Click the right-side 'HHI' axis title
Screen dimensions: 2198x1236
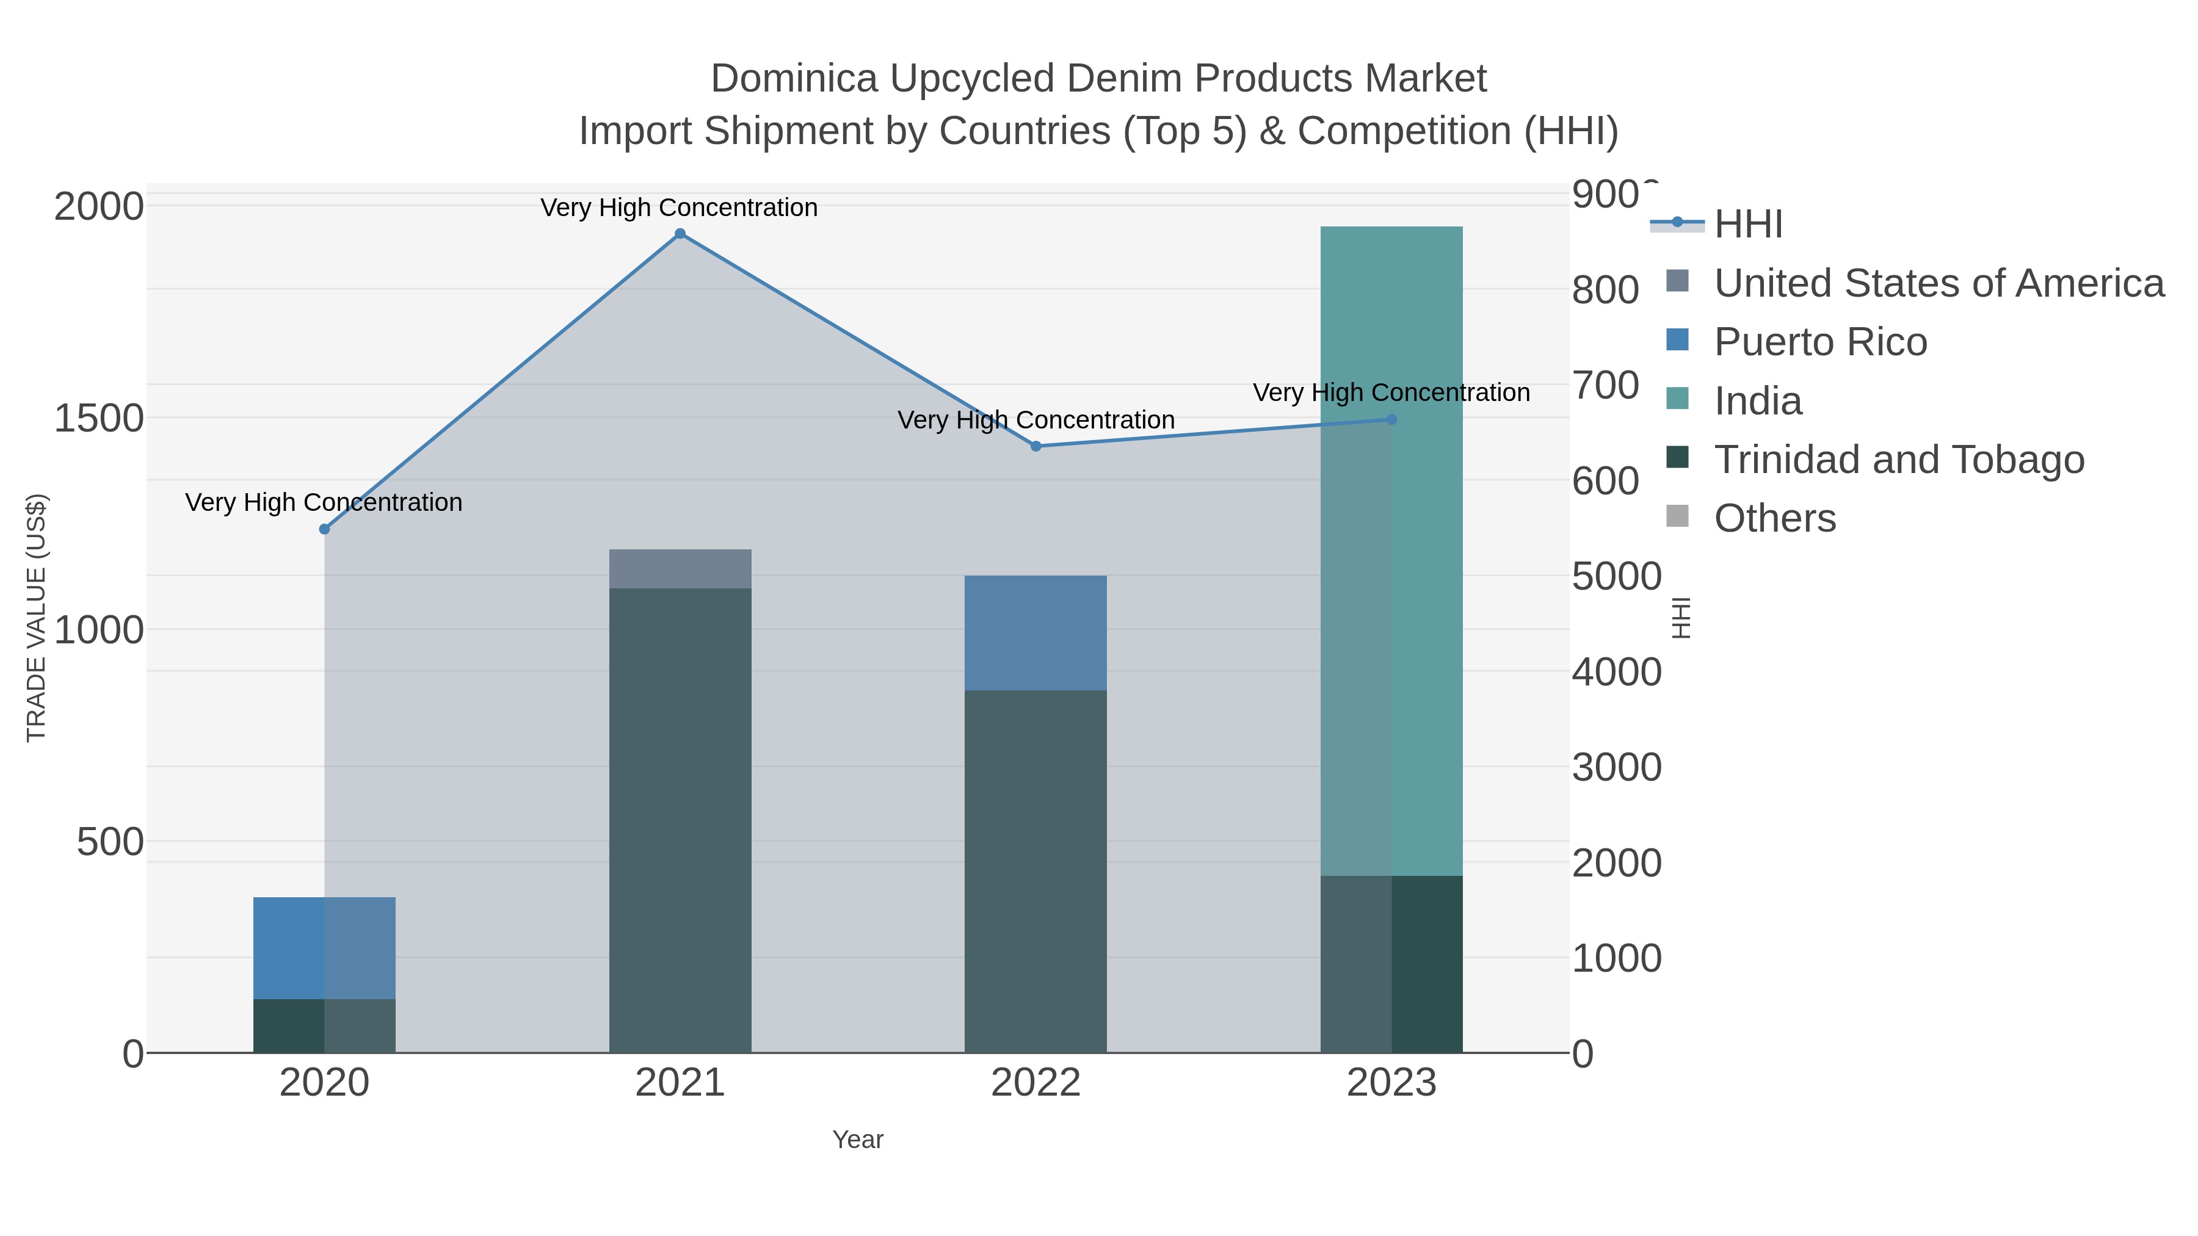coord(1681,618)
